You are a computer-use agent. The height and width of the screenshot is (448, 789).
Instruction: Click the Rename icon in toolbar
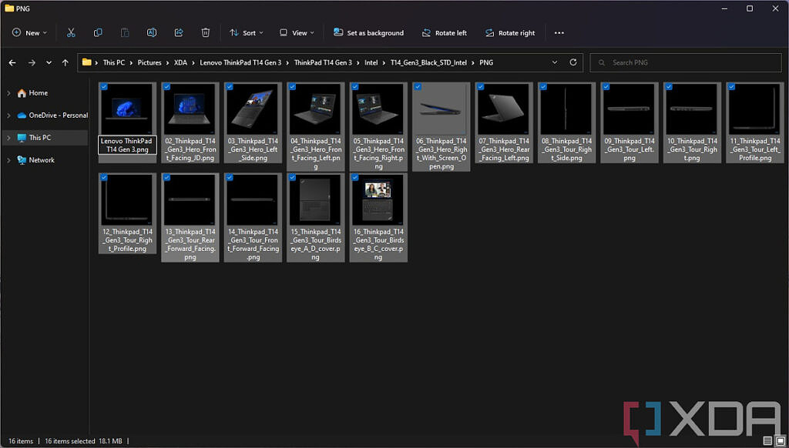click(x=152, y=33)
